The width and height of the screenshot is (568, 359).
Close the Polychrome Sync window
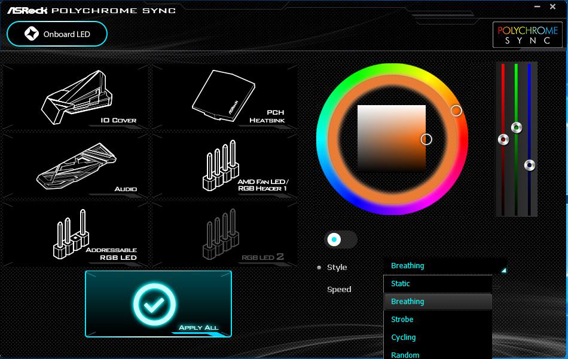553,7
